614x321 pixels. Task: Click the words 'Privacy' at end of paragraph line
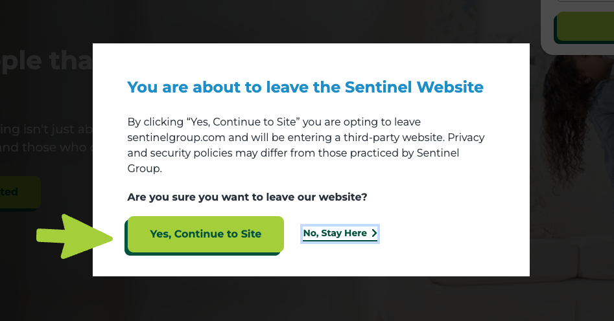pyautogui.click(x=466, y=138)
